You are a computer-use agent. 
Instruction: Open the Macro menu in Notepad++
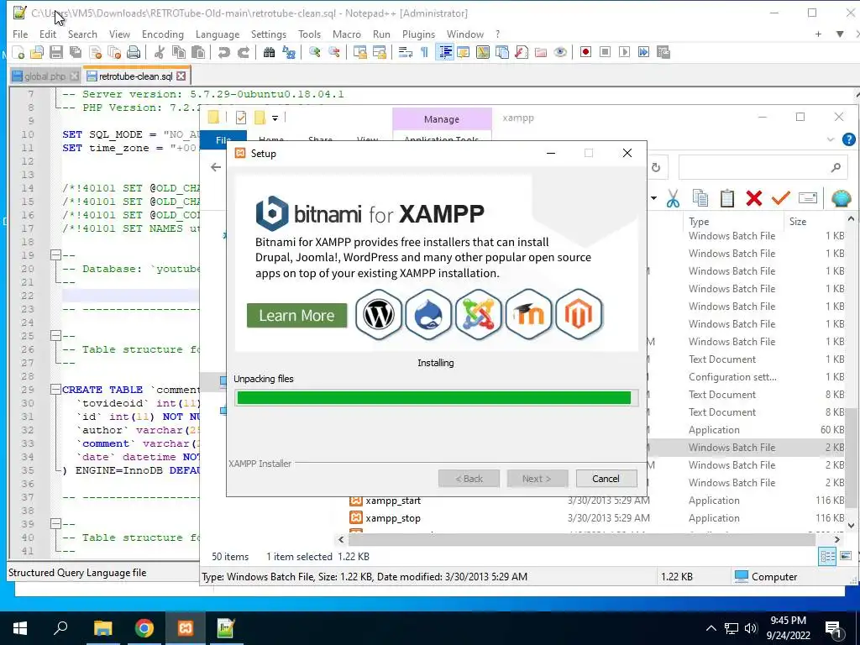[x=347, y=34]
